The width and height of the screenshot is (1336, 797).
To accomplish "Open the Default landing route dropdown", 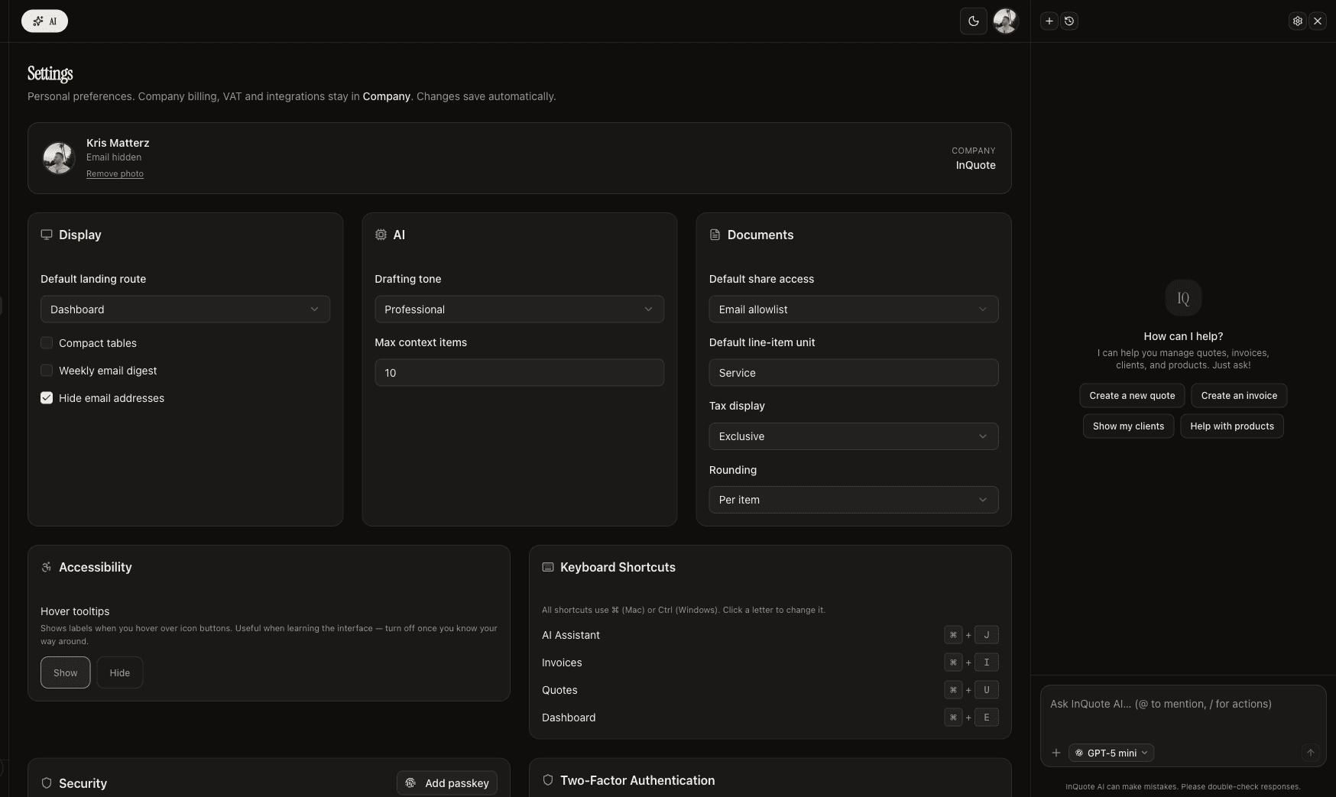I will [185, 309].
